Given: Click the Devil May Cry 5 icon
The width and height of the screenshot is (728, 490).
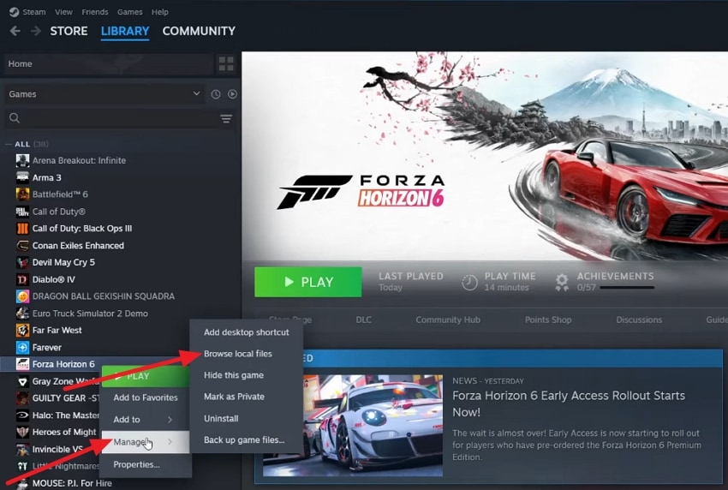Looking at the screenshot, I should 22,262.
